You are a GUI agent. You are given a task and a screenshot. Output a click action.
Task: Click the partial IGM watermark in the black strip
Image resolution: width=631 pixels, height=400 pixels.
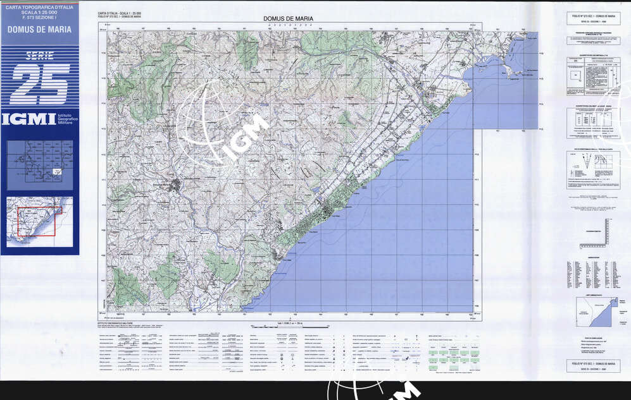pyautogui.click(x=373, y=390)
